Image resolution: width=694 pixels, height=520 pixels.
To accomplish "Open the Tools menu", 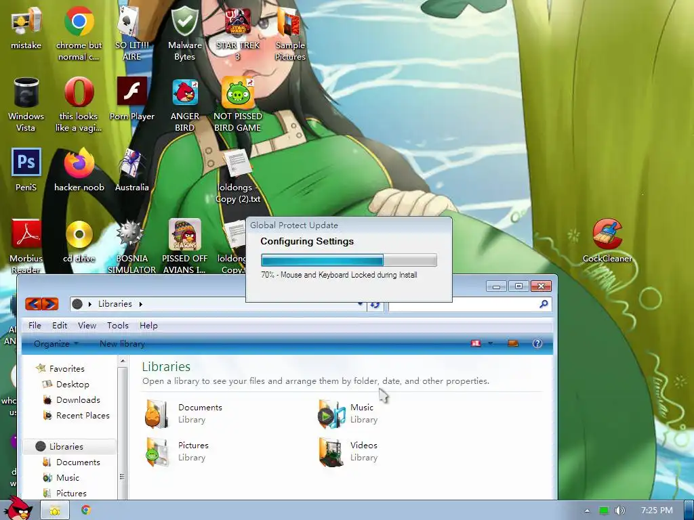I will point(118,326).
